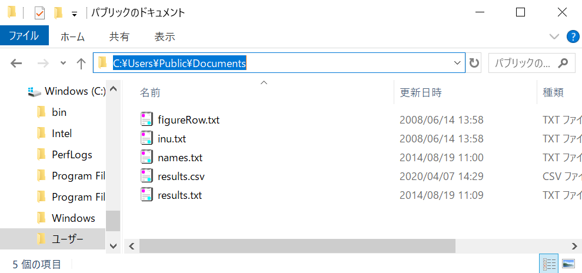Open the ファイル menu tab

[x=24, y=36]
